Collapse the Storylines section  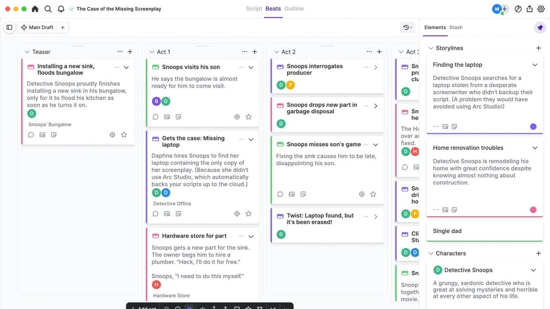(x=431, y=48)
